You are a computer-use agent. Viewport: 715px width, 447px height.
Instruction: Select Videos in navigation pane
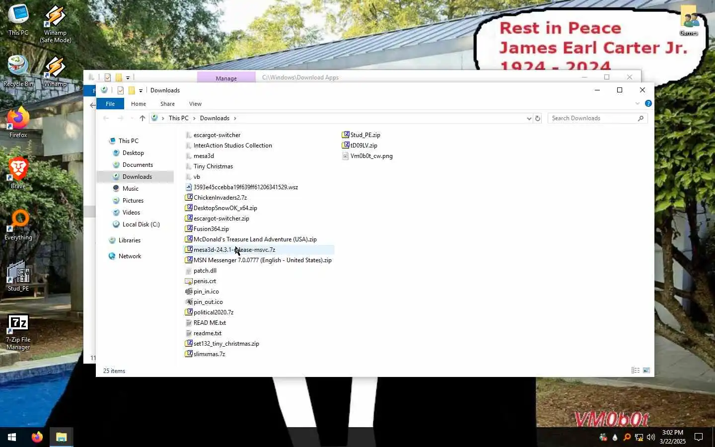pyautogui.click(x=131, y=213)
